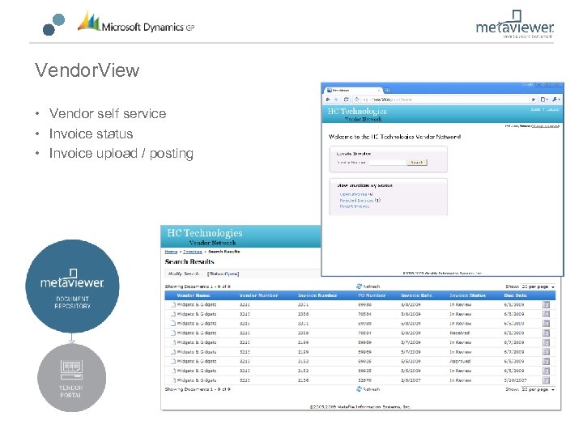This screenshot has height=437, width=583.
Task: Sort by Invoice Number column header
Action: (317, 295)
